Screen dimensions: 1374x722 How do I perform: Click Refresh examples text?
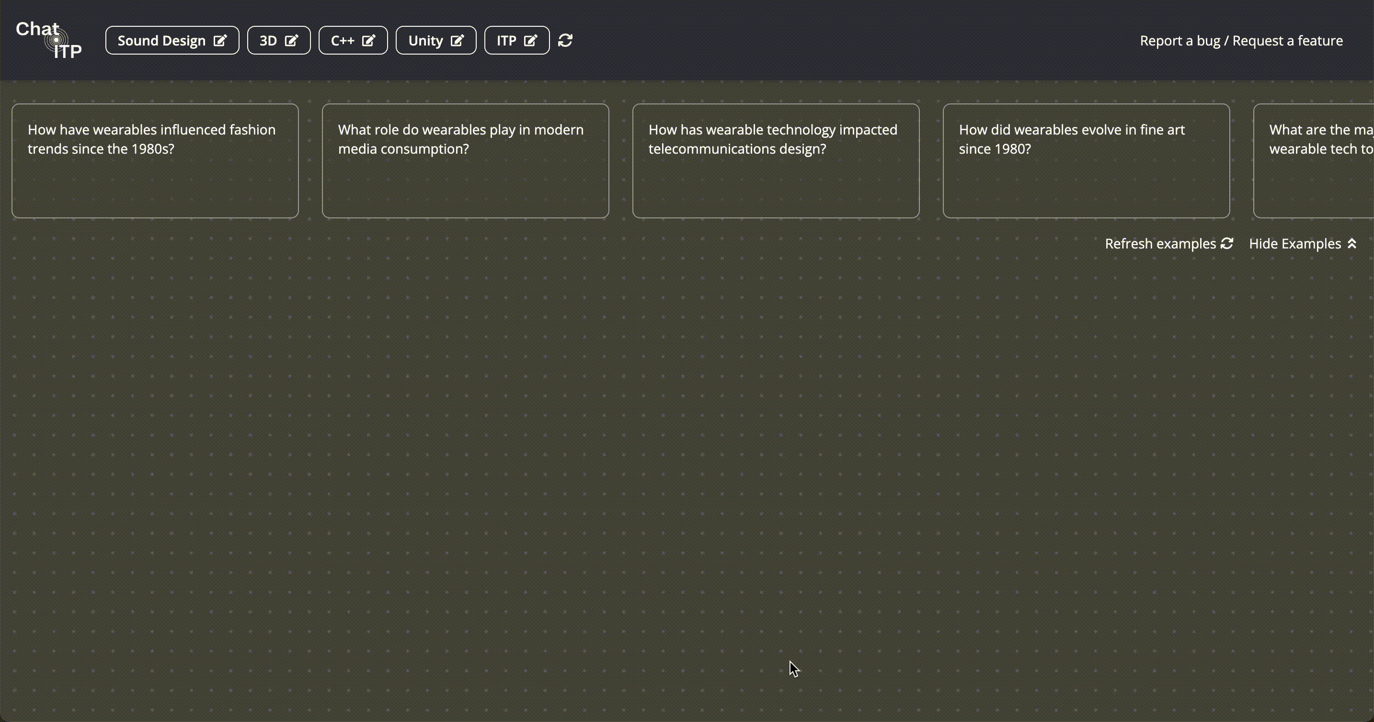1160,244
